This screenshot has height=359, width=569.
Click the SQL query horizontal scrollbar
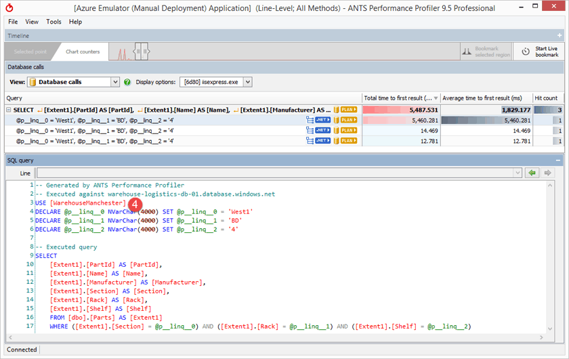click(x=276, y=337)
